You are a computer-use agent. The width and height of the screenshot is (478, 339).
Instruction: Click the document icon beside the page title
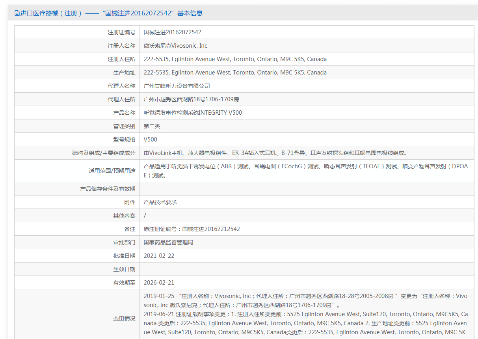click(17, 13)
